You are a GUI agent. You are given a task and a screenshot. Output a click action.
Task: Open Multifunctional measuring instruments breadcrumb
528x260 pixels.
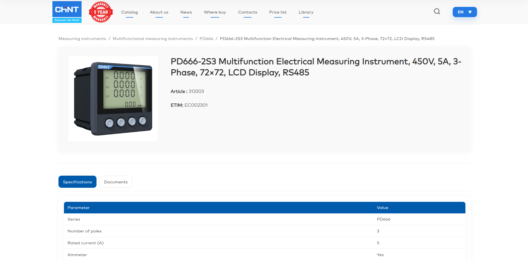click(153, 39)
